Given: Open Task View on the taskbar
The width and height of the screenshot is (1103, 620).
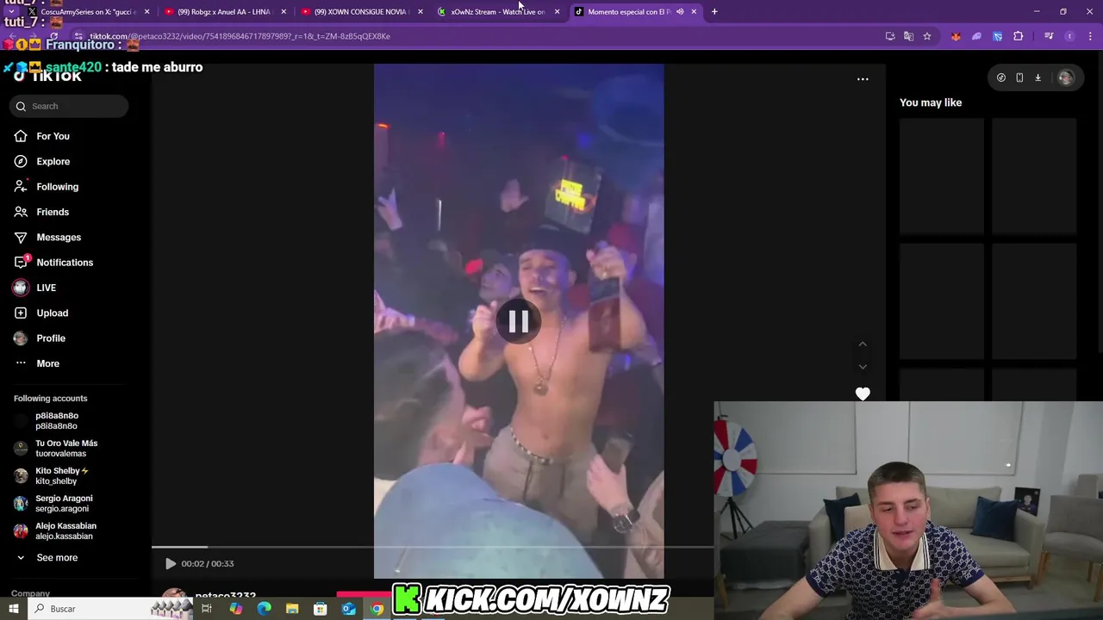Looking at the screenshot, I should tap(207, 609).
